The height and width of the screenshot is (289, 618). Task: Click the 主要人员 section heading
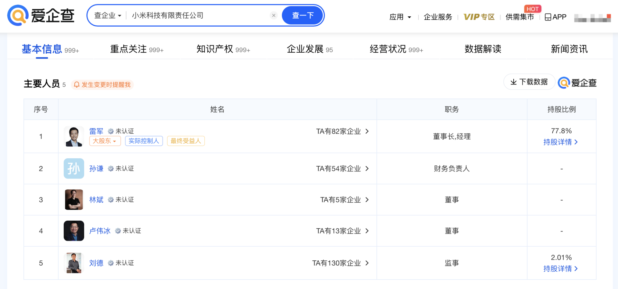pos(42,84)
